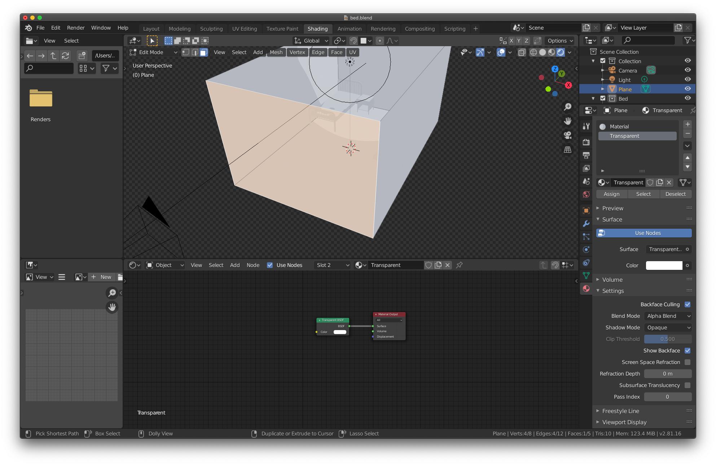Click the blue Use Nodes button
Viewport: 716px width, 465px height.
tap(644, 233)
